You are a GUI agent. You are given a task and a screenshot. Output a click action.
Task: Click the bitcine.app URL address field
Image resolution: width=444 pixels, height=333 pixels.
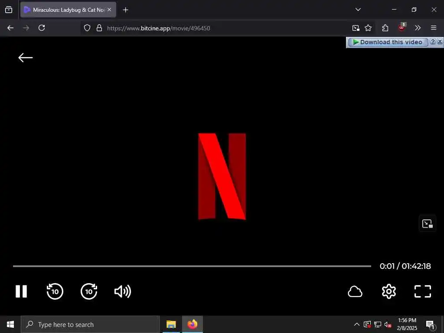coord(159,28)
